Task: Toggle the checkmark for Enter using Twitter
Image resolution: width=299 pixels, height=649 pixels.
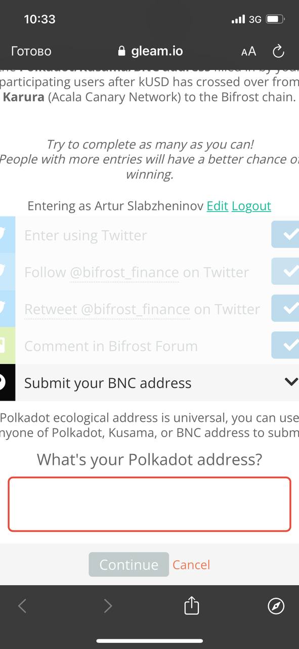Action: coord(286,234)
